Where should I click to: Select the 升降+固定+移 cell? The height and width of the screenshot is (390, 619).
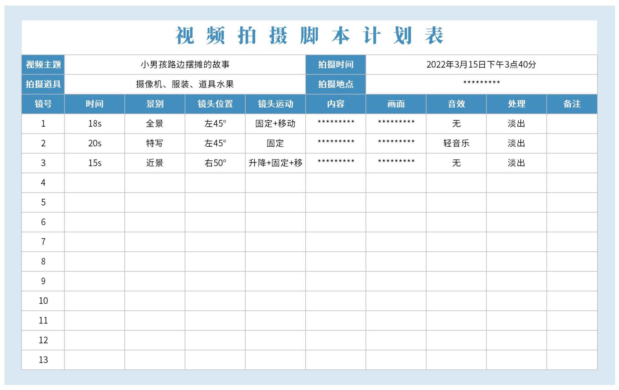[275, 163]
